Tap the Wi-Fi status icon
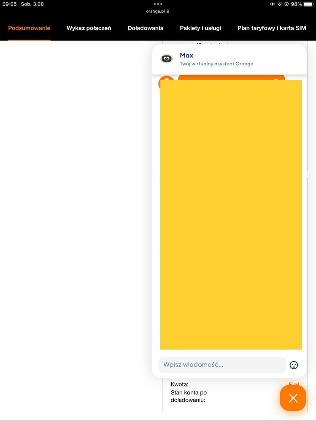This screenshot has height=421, width=316. coord(280,4)
